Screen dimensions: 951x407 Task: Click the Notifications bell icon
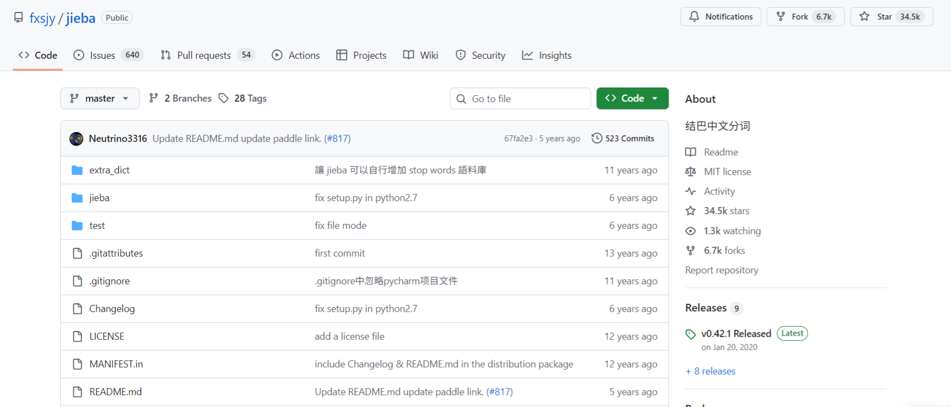(694, 17)
